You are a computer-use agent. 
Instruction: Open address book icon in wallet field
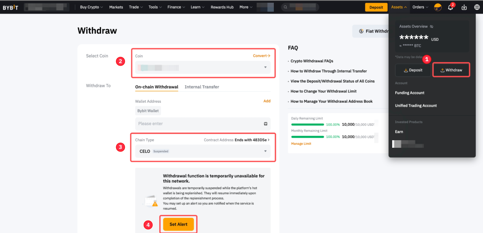(x=266, y=124)
